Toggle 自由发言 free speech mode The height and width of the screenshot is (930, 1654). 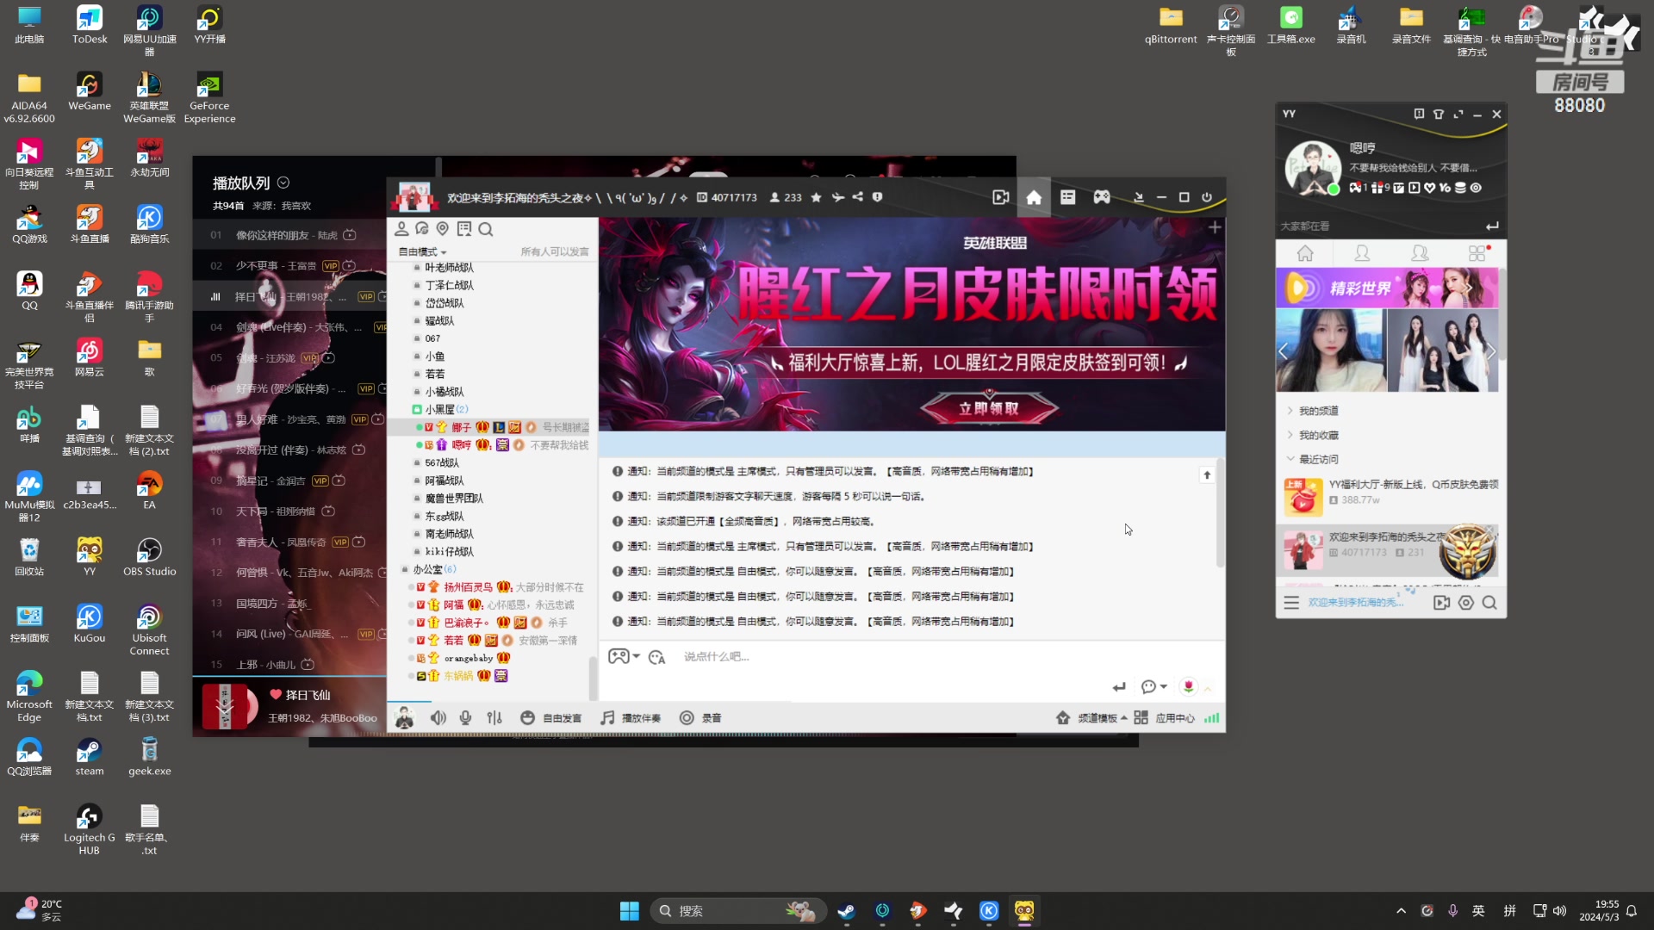tap(551, 717)
